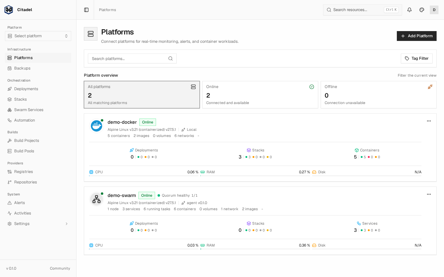Click the demo-docker CPU usage bar

click(x=144, y=176)
